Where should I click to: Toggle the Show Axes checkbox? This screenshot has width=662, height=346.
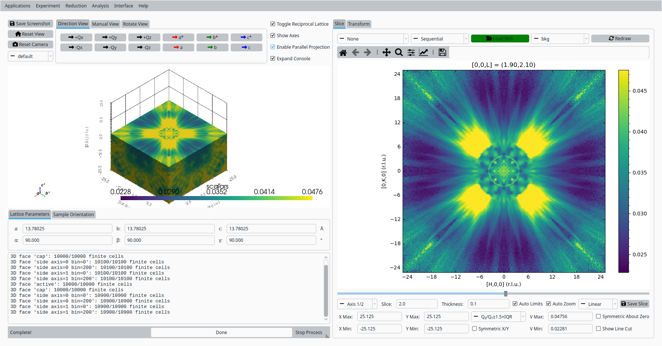tap(273, 35)
